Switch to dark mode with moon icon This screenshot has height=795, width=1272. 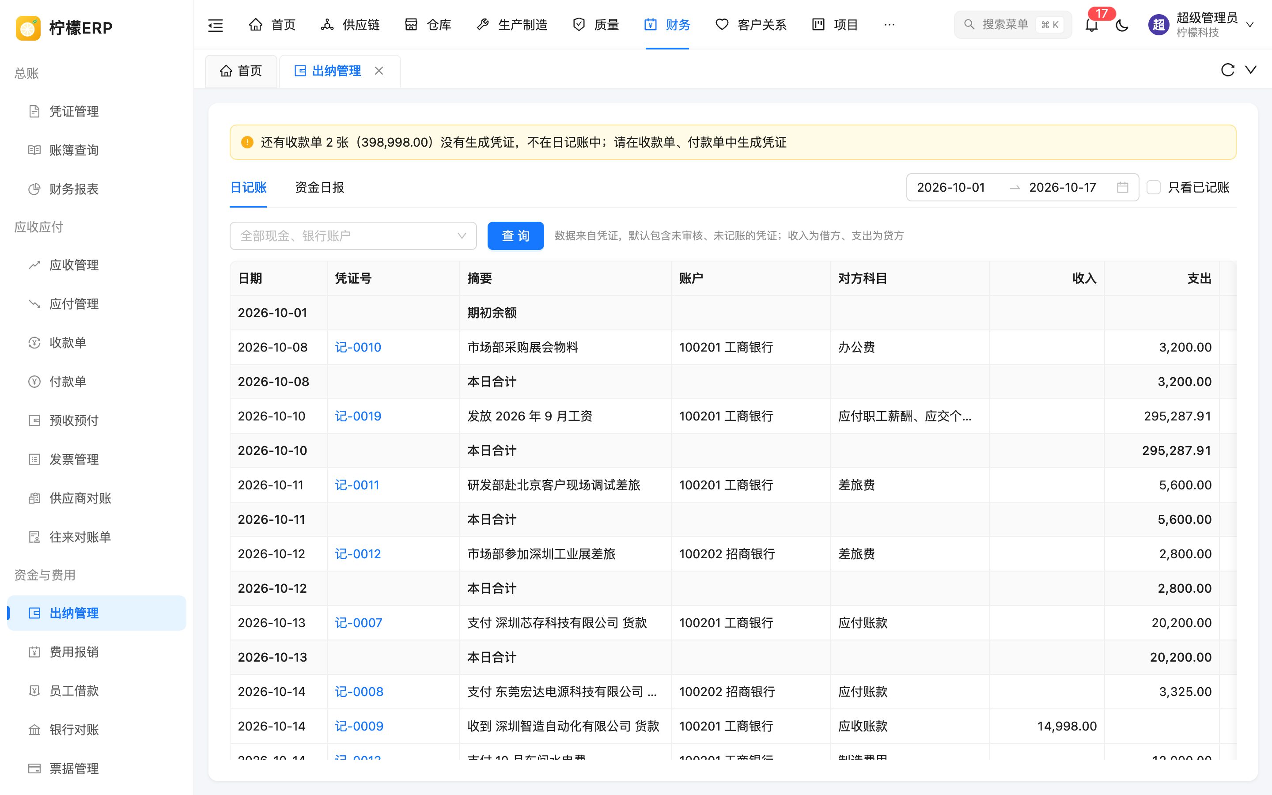[x=1122, y=25]
